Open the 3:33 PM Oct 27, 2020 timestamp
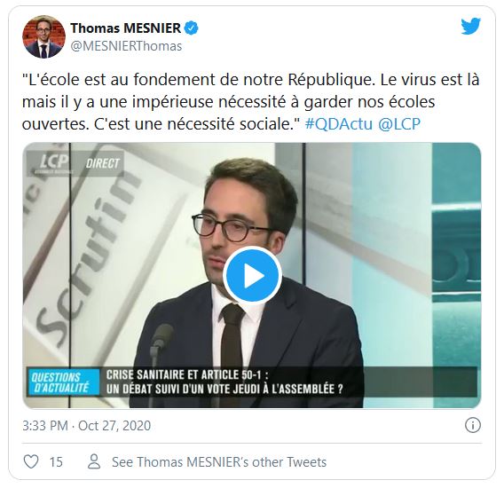 coord(86,426)
